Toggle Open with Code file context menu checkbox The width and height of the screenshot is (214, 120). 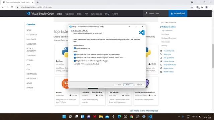click(x=75, y=55)
